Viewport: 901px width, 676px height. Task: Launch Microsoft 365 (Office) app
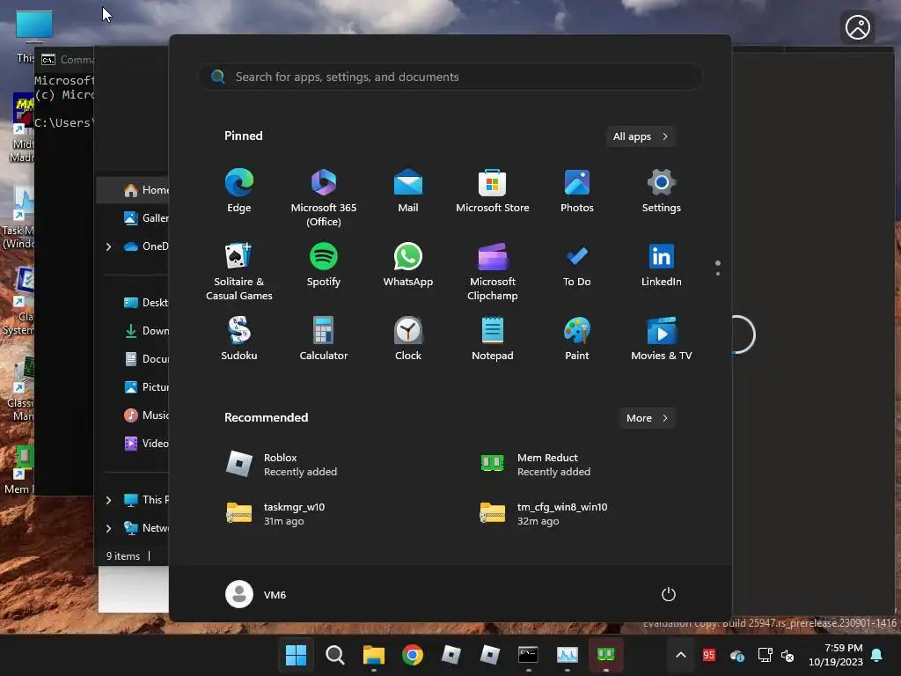324,198
